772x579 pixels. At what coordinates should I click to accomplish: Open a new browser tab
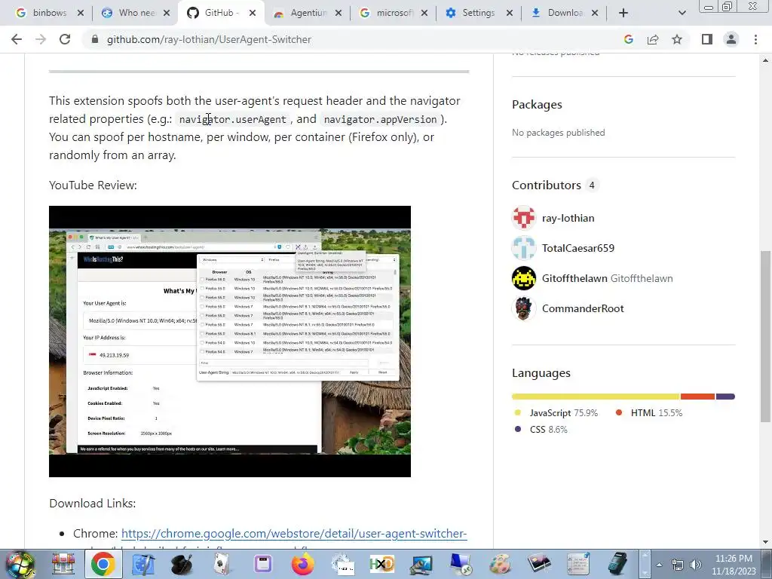pyautogui.click(x=623, y=13)
